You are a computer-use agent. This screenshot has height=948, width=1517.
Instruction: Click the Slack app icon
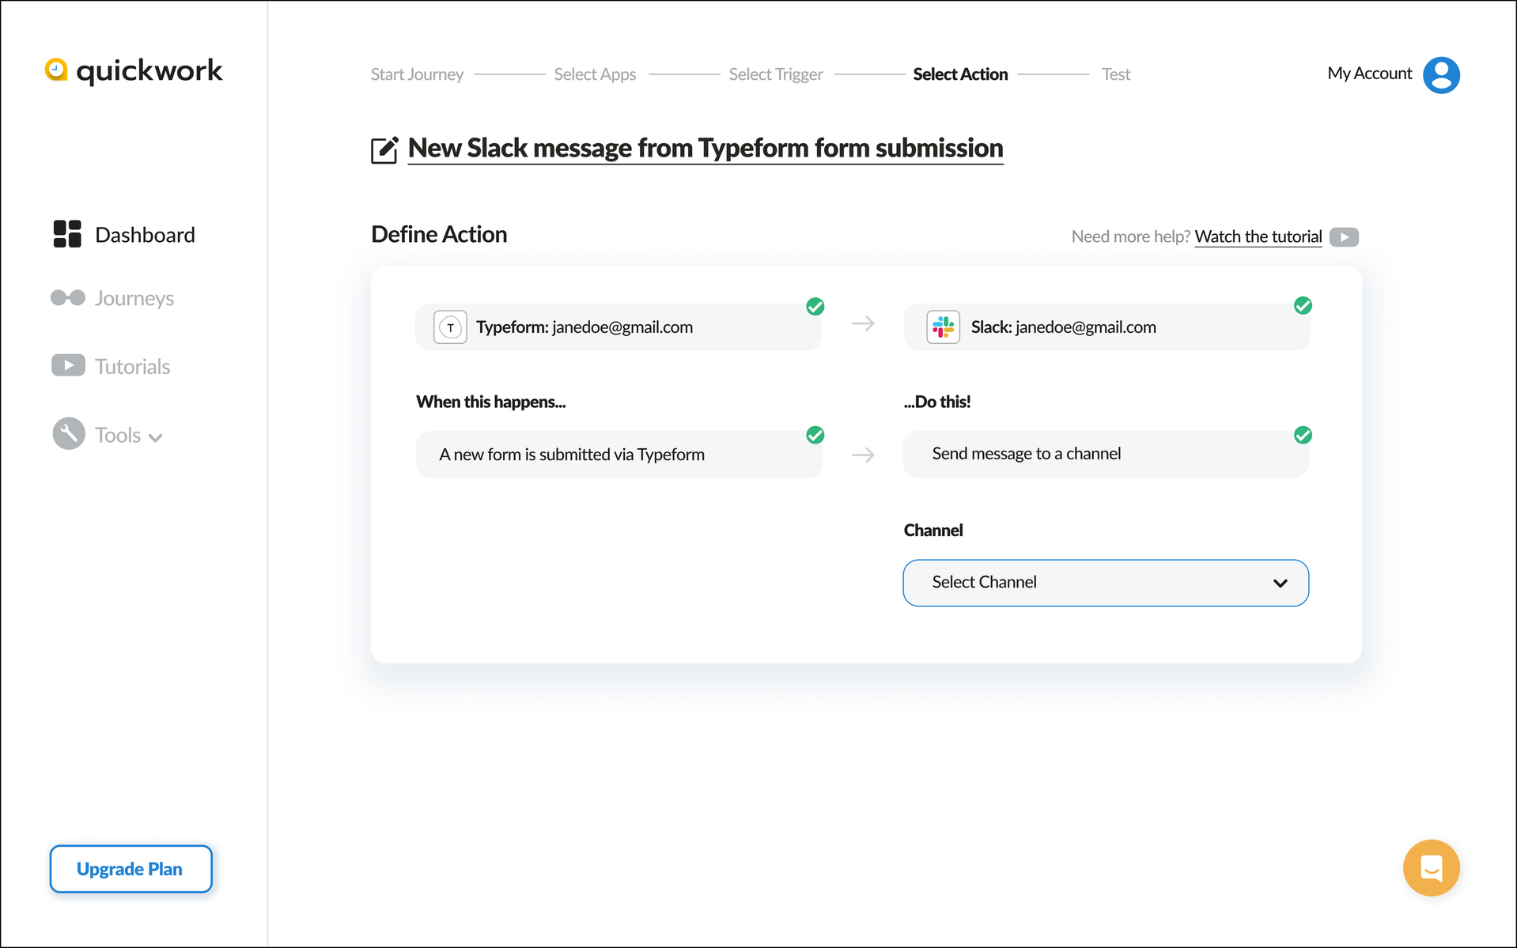[943, 327]
